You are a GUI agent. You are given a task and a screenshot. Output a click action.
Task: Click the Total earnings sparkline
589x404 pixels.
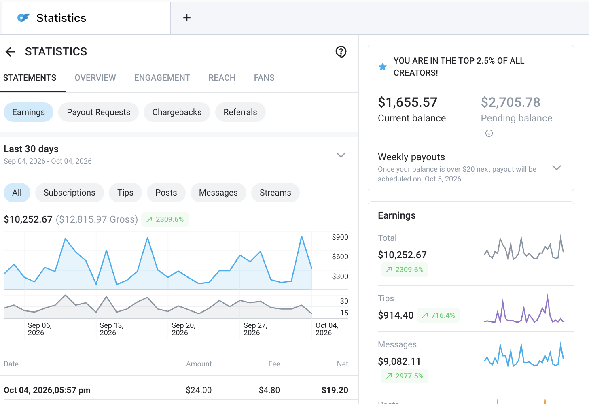point(524,248)
